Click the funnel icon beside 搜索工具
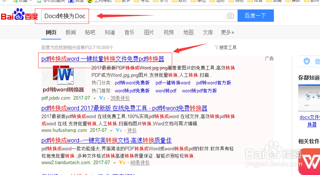The height and width of the screenshot is (175, 320). point(216,47)
